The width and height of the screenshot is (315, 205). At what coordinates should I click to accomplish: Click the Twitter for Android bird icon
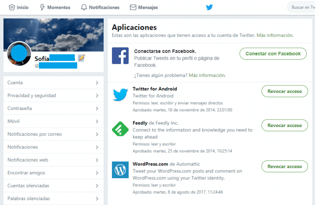(x=120, y=95)
